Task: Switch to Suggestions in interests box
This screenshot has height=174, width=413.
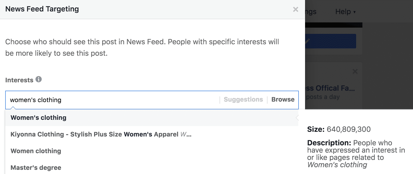Action: [x=243, y=100]
